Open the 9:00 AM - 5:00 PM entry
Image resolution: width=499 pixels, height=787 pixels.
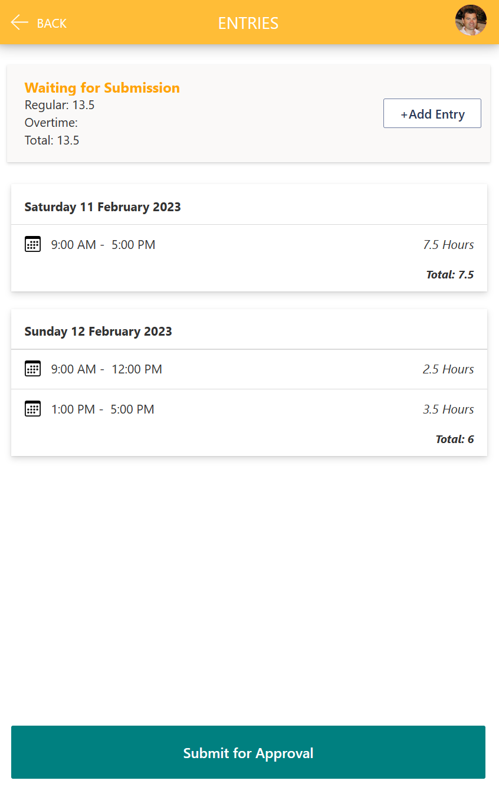coord(103,245)
